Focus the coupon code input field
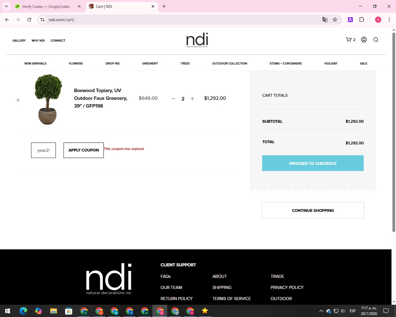Viewport: 396px width, 317px height. (43, 150)
